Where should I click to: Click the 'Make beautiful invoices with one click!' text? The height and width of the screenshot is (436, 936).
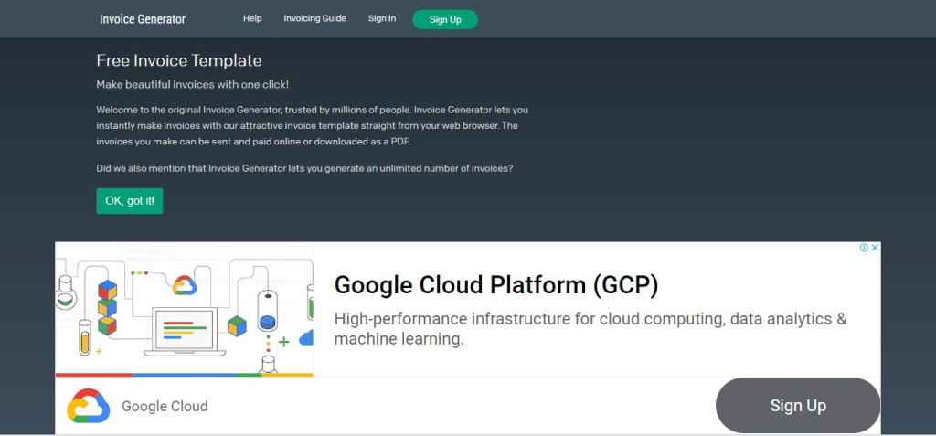193,85
